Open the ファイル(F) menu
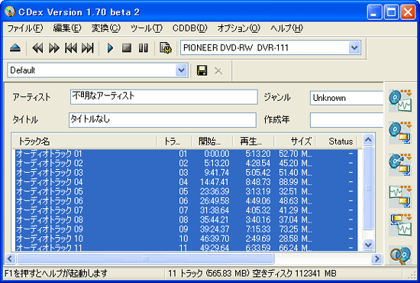The height and width of the screenshot is (283, 420). pyautogui.click(x=25, y=28)
